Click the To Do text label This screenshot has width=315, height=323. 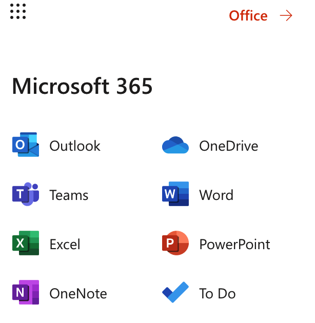[x=218, y=294]
